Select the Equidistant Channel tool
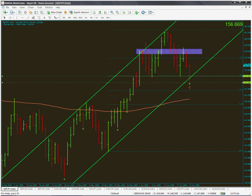This screenshot has width=252, height=196. 33,18
